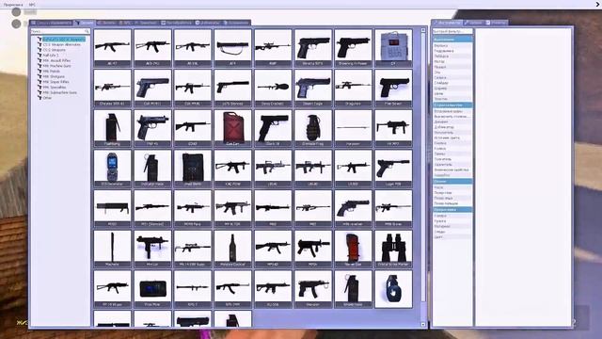Choose the Browning Hi-Power pistol
The image size is (602, 339).
354,48
